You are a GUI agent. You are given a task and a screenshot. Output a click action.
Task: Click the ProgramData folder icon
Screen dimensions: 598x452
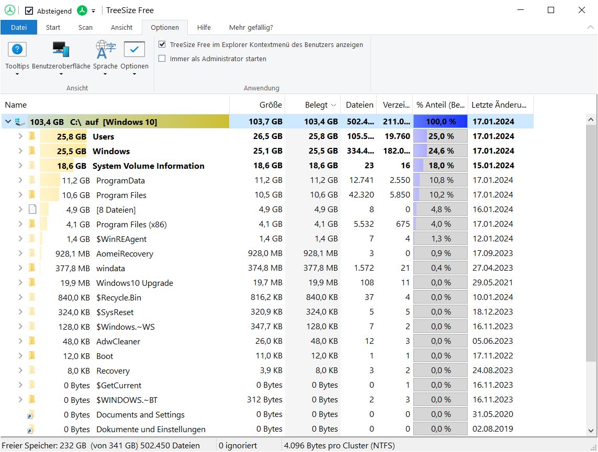click(x=32, y=180)
